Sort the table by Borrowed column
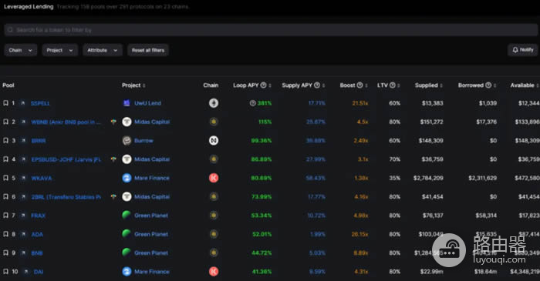Viewport: 540px width, 281px height. [495, 85]
